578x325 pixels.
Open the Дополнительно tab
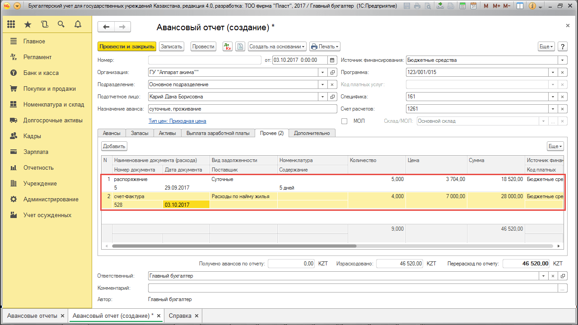point(312,133)
